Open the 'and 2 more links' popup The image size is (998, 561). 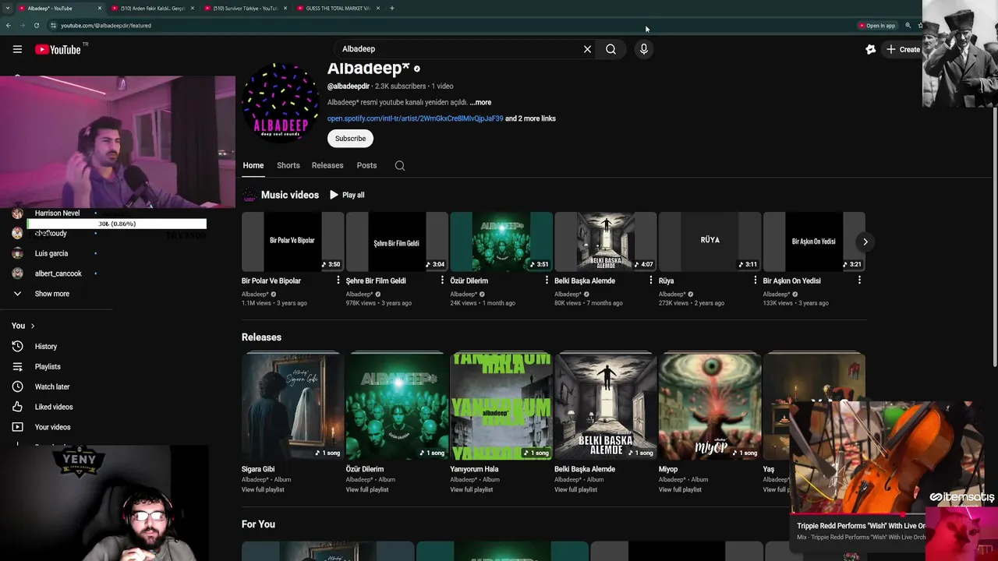coord(530,118)
